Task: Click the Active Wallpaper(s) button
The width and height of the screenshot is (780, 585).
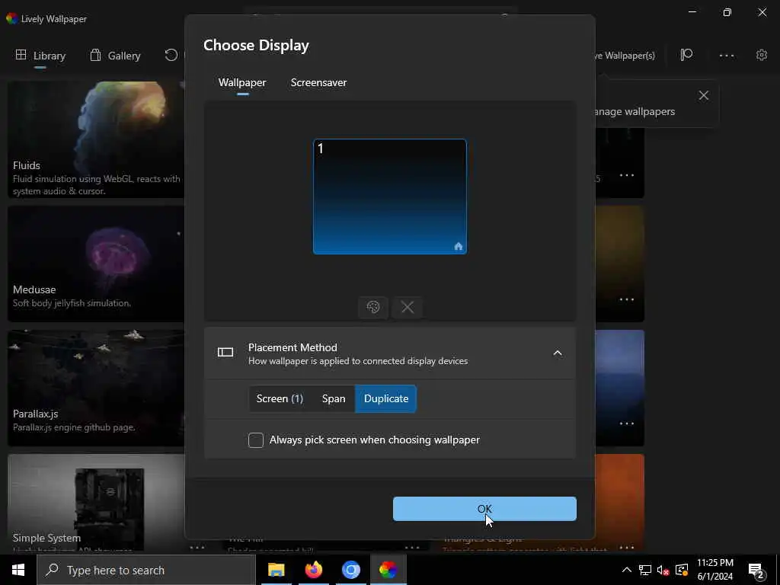Action: coord(625,55)
